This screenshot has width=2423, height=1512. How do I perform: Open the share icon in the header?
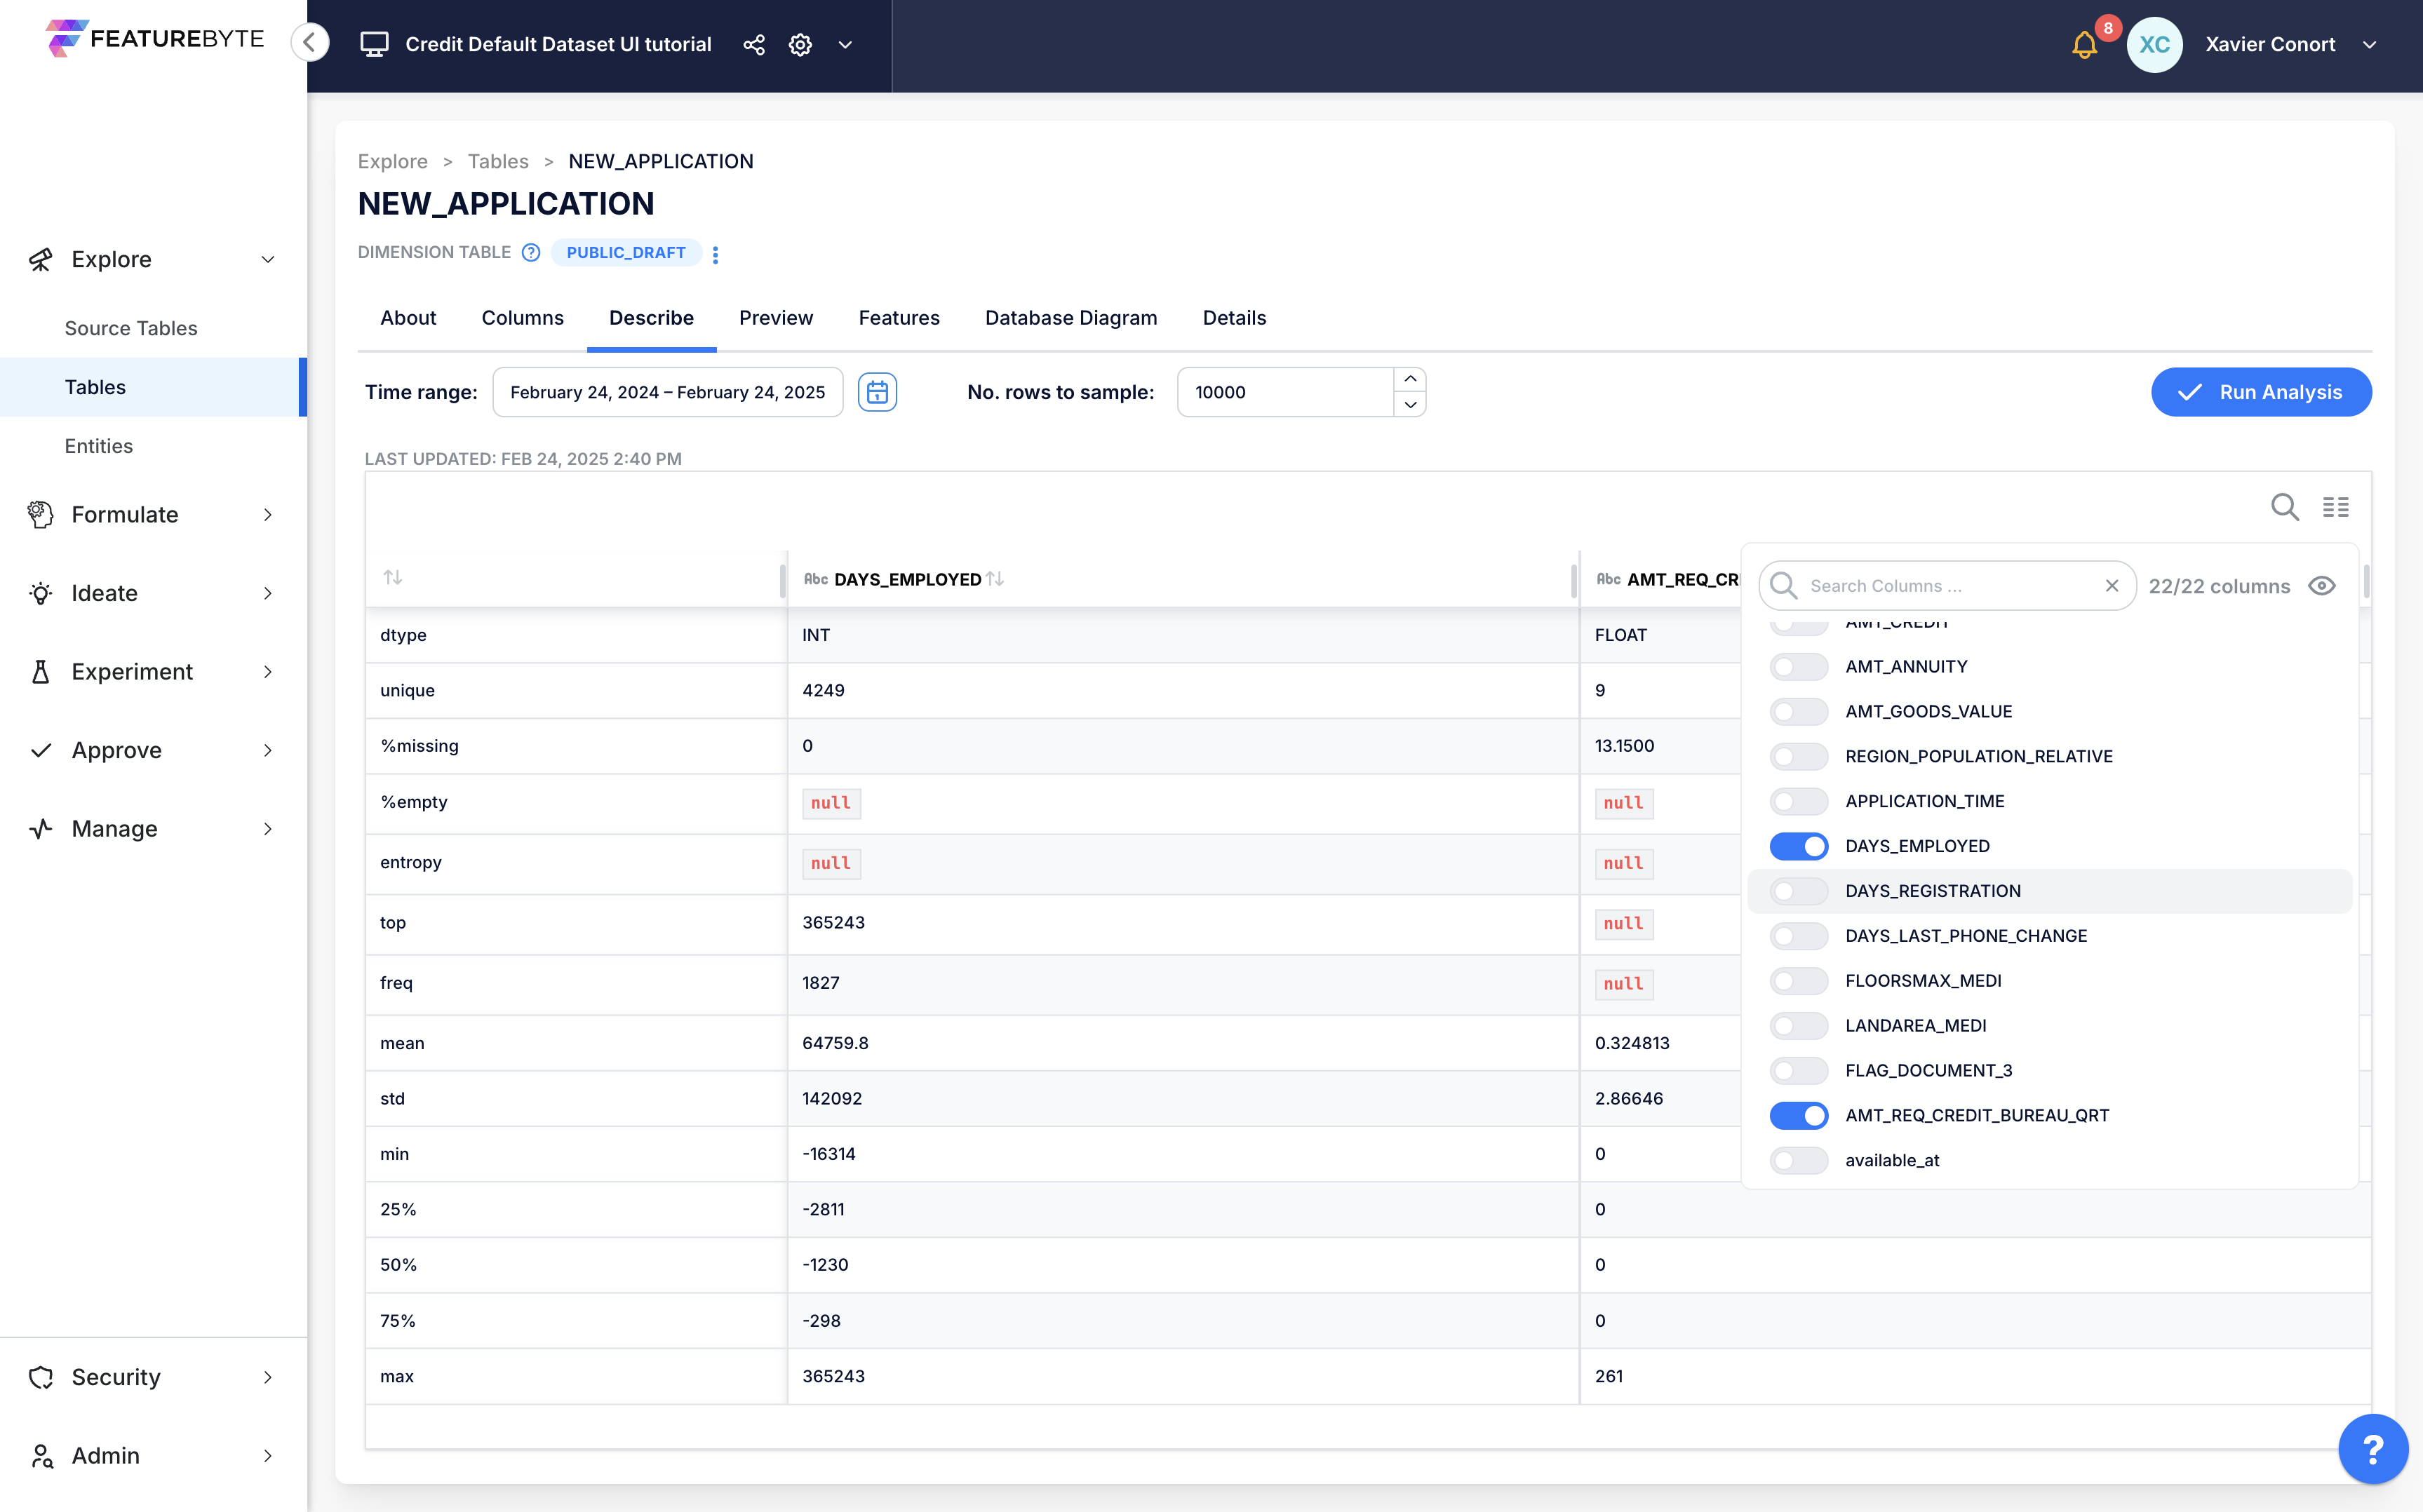click(754, 44)
